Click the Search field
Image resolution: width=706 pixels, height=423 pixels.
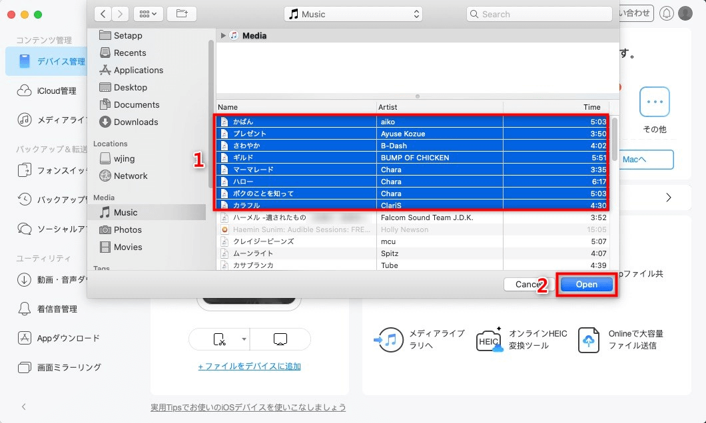tap(539, 14)
